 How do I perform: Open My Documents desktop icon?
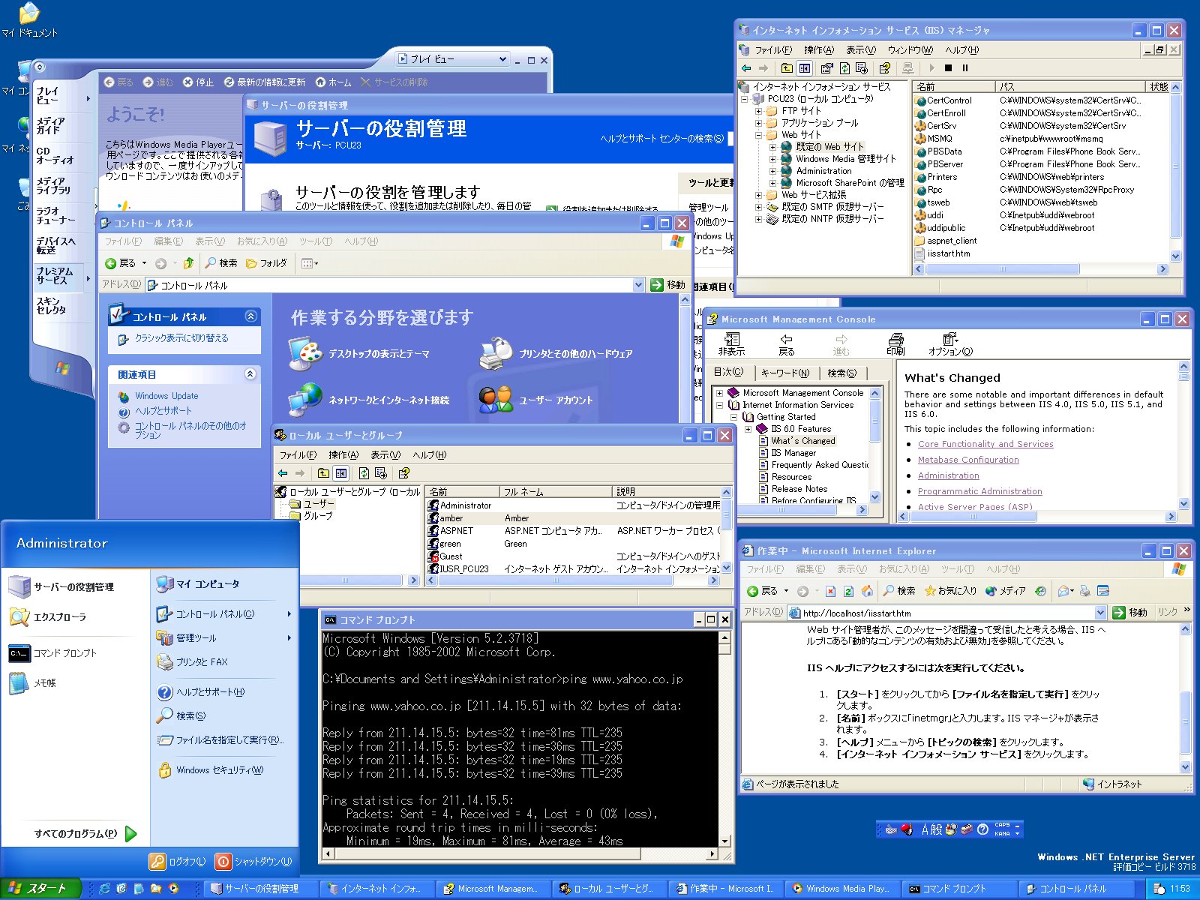(29, 19)
